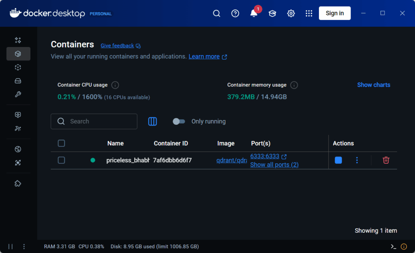This screenshot has height=253, width=415.
Task: Delete the container with the trash icon
Action: tap(386, 160)
